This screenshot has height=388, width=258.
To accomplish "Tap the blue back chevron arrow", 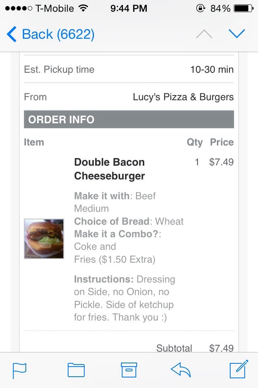I will 12,34.
